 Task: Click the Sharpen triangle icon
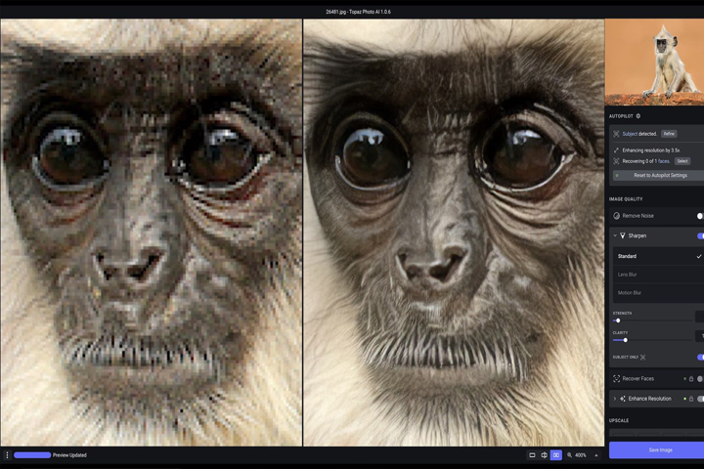[623, 235]
